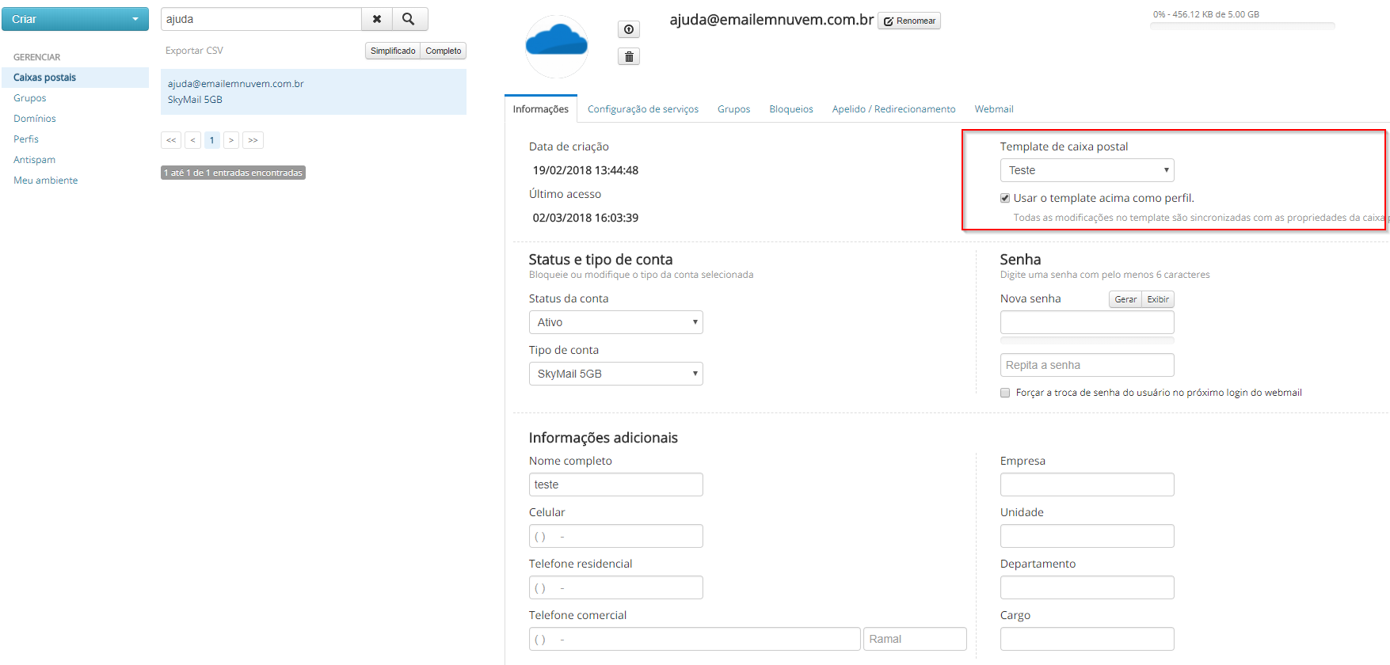Open the Template de caixa postal dropdown
The width and height of the screenshot is (1390, 665).
(x=1087, y=170)
